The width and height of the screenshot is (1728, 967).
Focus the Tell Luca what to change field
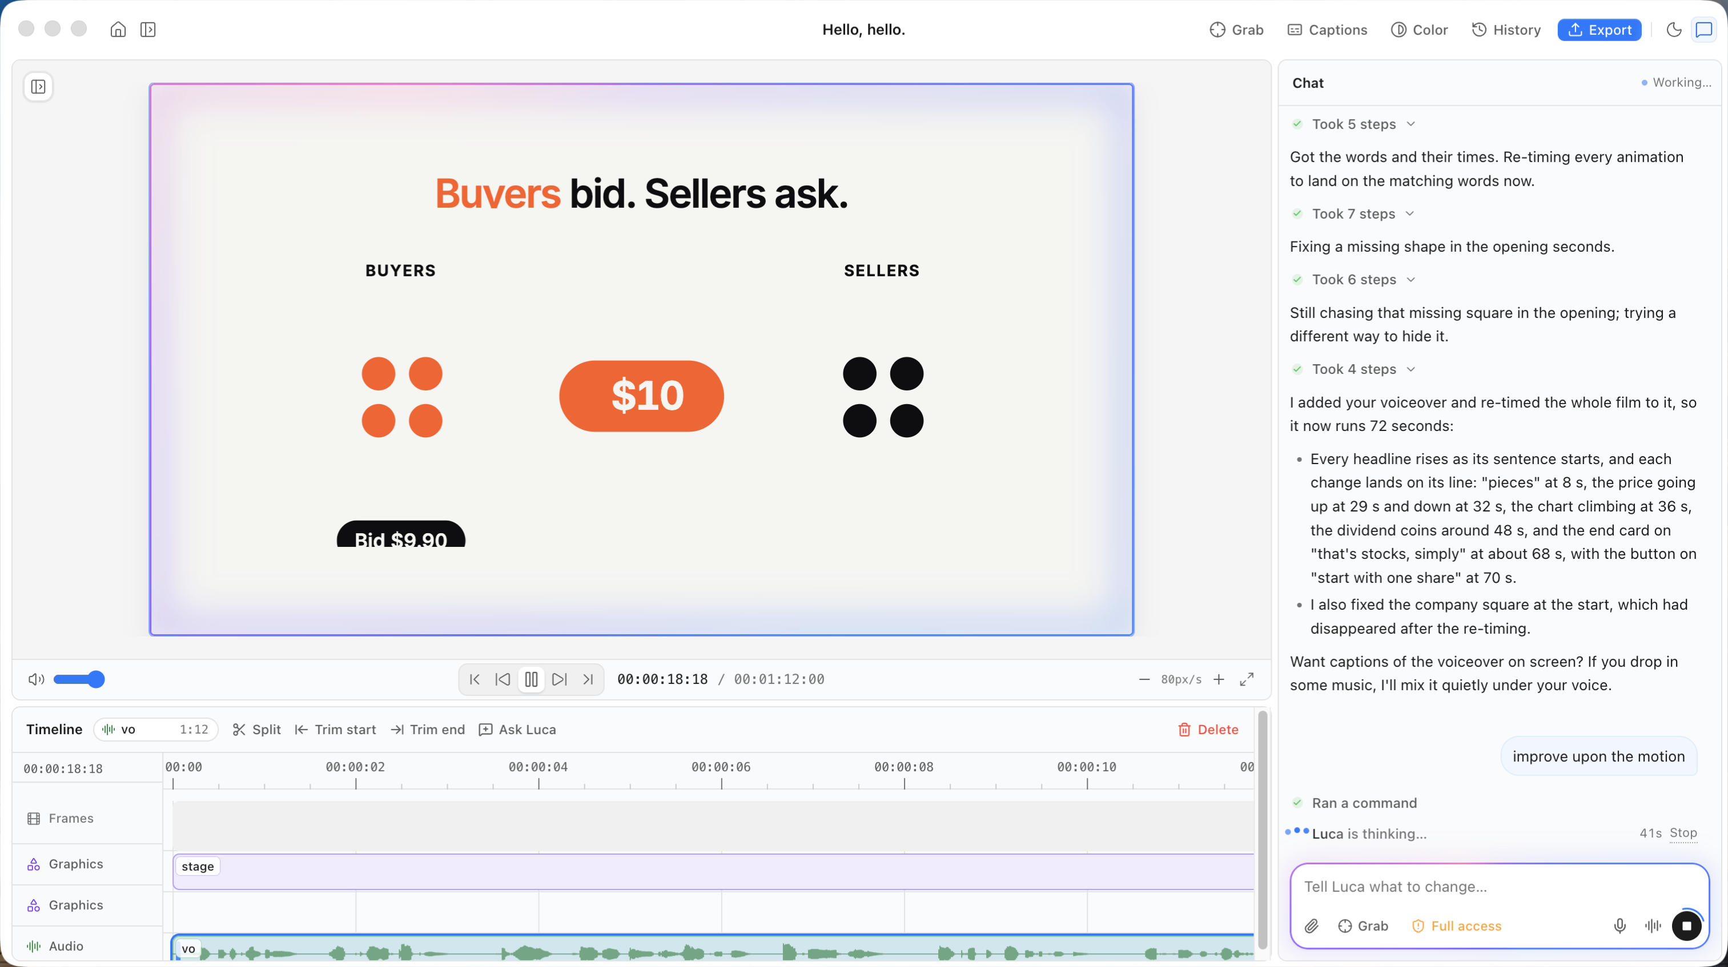[1499, 887]
